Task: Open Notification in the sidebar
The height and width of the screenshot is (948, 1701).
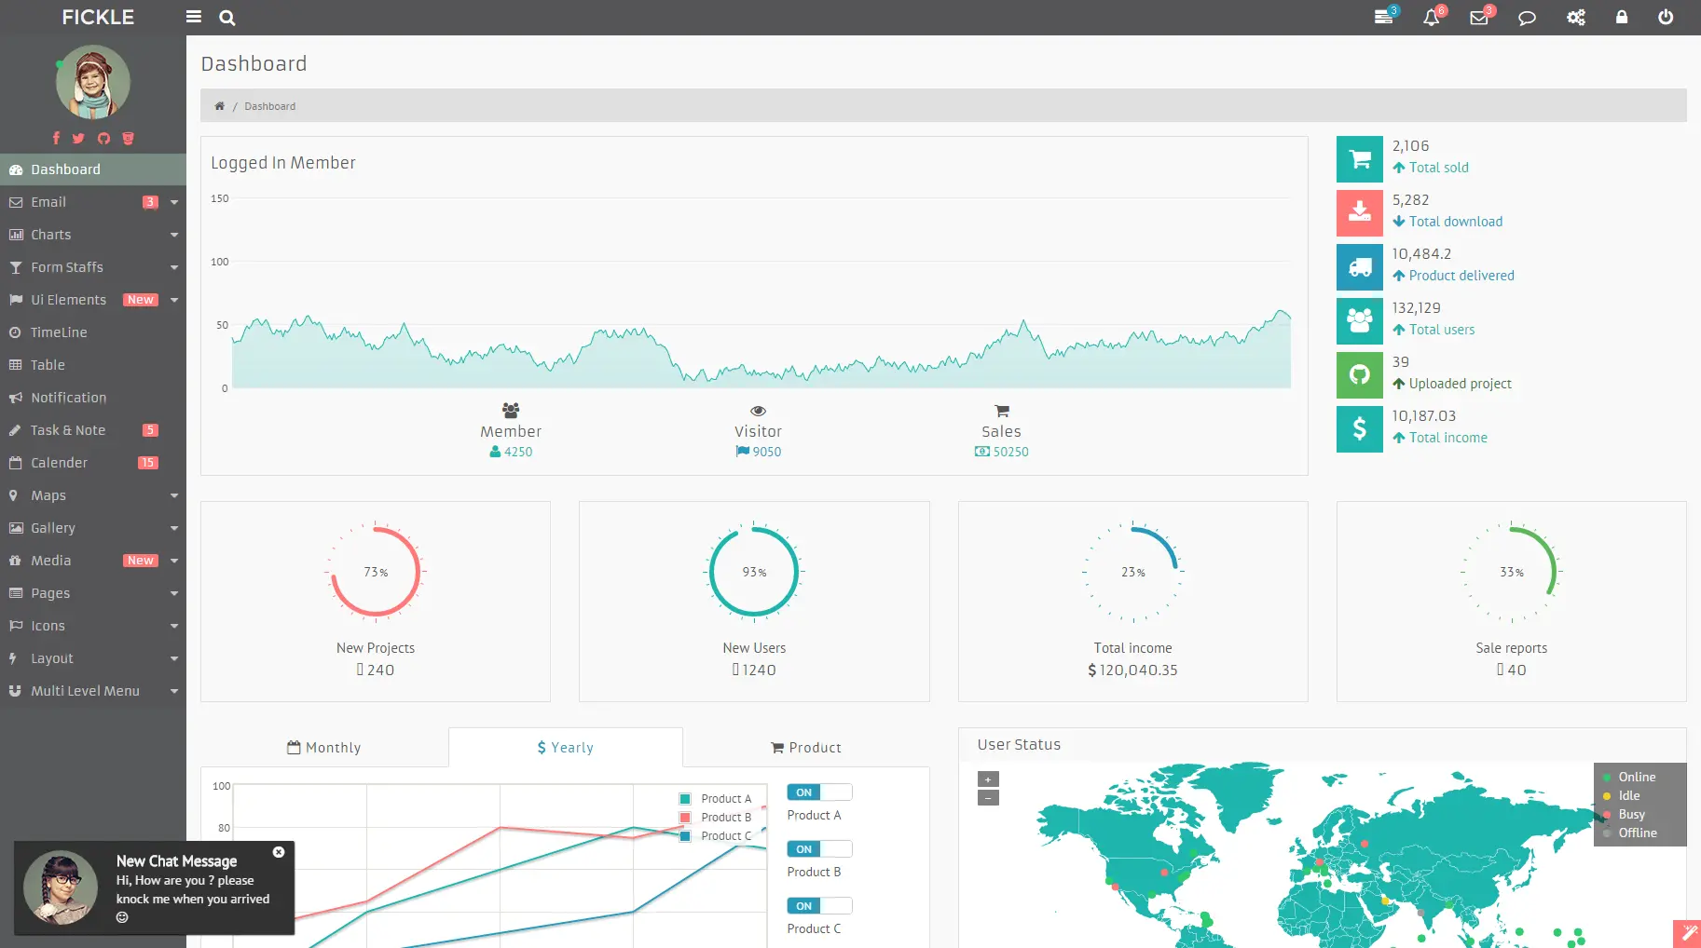Action: [x=93, y=398]
